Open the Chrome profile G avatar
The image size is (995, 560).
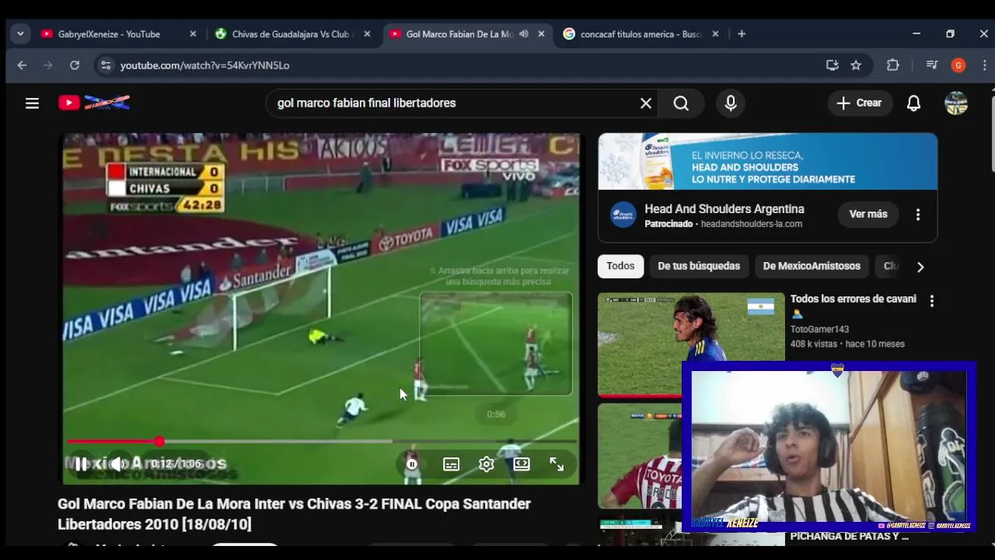pyautogui.click(x=958, y=65)
